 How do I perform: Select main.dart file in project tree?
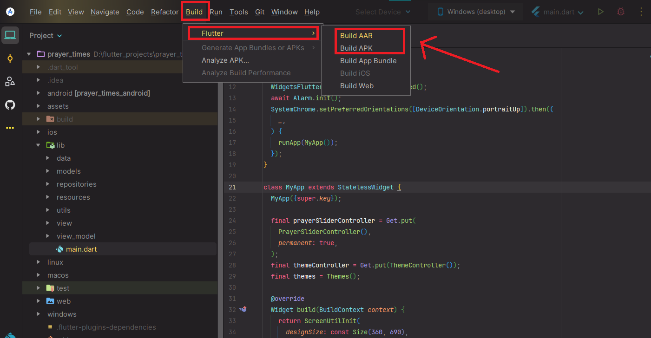pyautogui.click(x=81, y=249)
